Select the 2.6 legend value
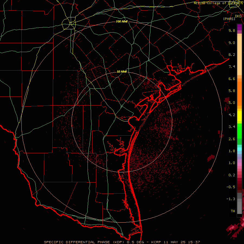Screen dimensions: 244x244 [x=232, y=139]
